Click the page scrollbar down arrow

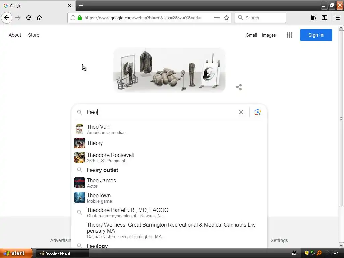[x=341, y=245]
